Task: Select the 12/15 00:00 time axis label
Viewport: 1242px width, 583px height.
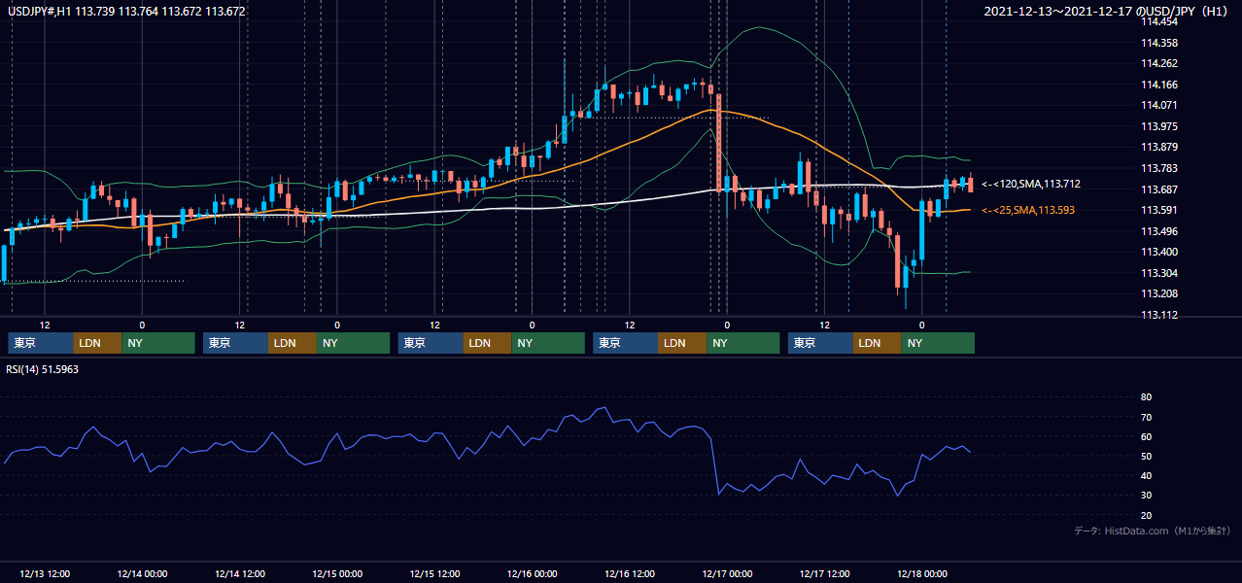Action: point(337,573)
